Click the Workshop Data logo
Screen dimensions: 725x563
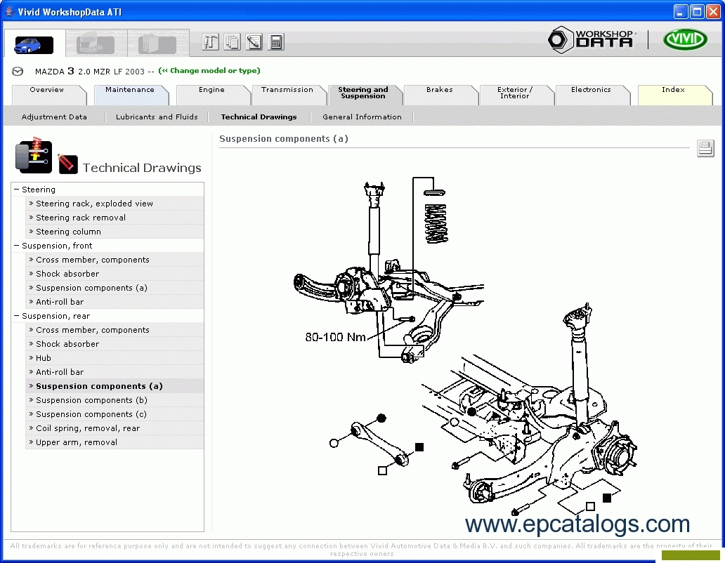(x=592, y=40)
